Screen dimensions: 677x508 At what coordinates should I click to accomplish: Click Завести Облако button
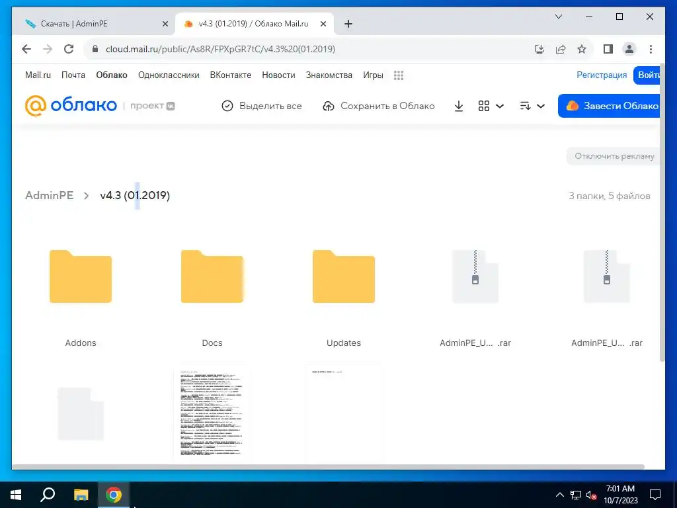(609, 106)
